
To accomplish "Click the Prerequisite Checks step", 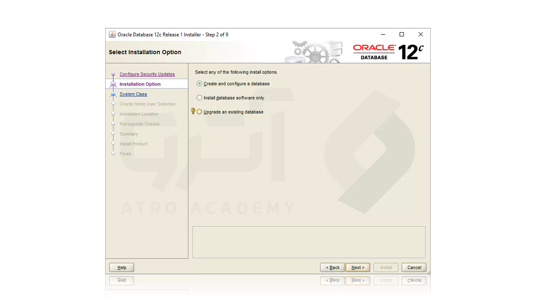I will tap(140, 124).
